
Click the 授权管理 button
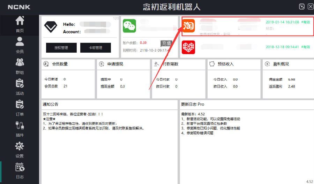(61, 48)
